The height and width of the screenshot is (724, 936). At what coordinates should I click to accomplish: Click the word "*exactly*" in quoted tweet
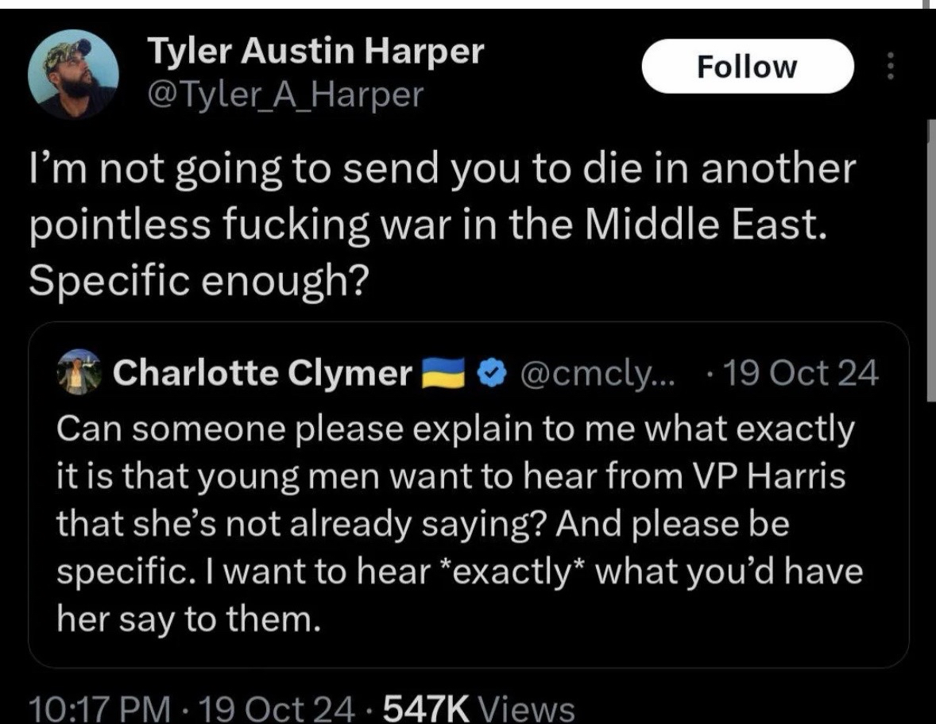509,572
